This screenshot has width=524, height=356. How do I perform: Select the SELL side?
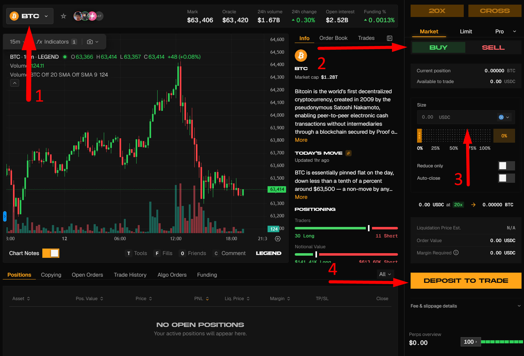[493, 48]
